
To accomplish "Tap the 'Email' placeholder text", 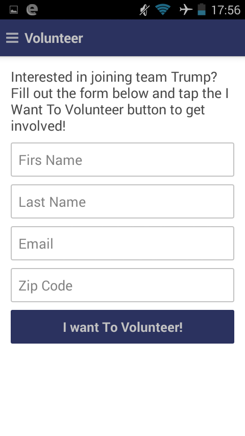I will [x=36, y=244].
